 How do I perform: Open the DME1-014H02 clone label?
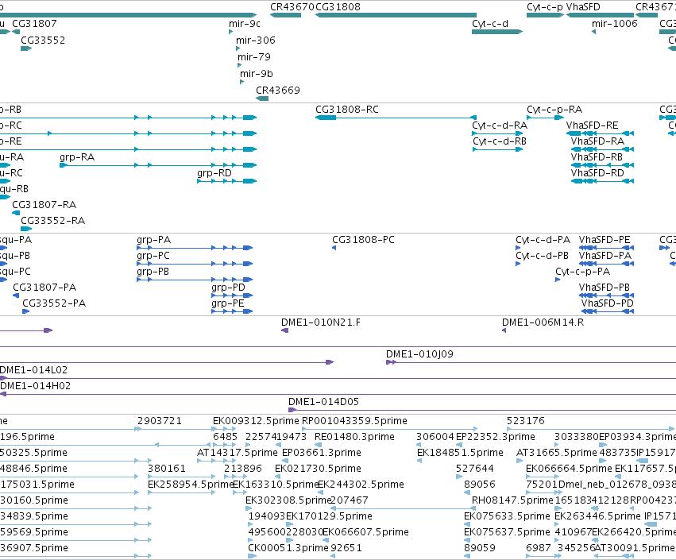click(x=36, y=386)
